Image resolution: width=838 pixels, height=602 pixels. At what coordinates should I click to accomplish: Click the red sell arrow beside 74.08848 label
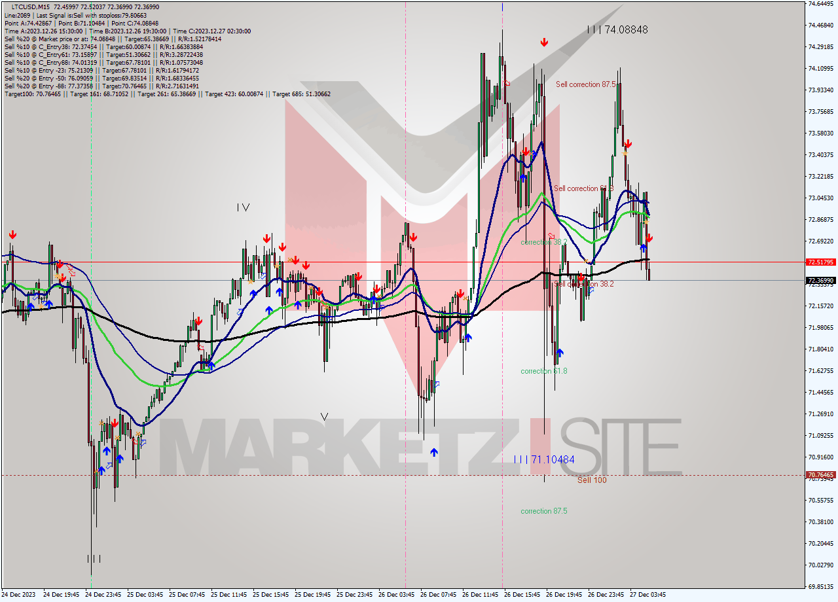point(544,43)
